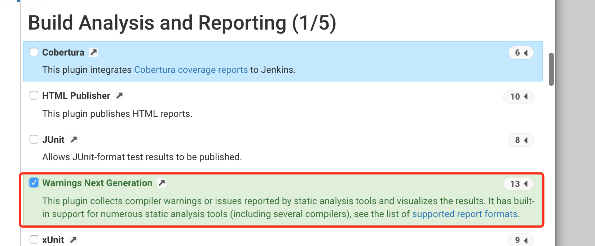Tick the xUnit plugin checkbox
Viewport: 595px width, 246px height.
(x=34, y=240)
